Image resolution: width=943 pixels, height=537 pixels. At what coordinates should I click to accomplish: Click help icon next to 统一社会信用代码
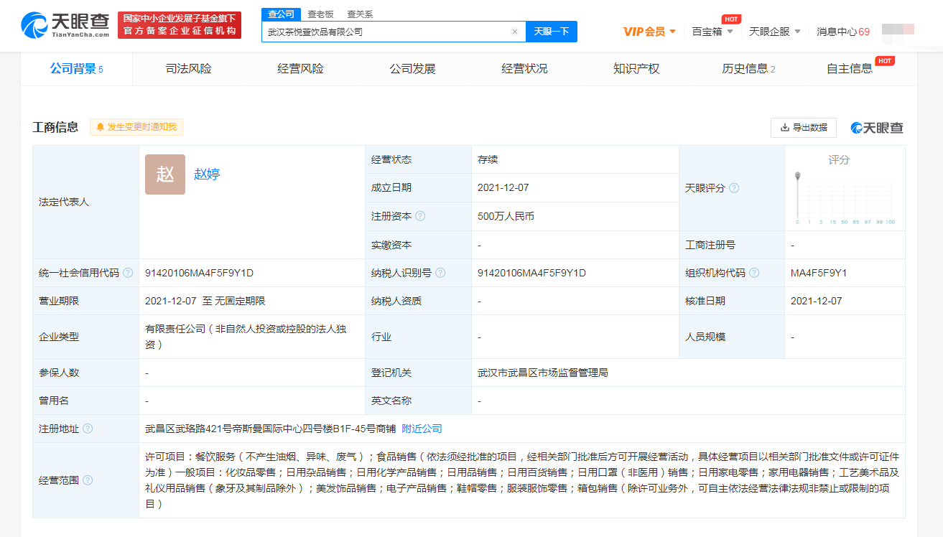click(x=128, y=273)
